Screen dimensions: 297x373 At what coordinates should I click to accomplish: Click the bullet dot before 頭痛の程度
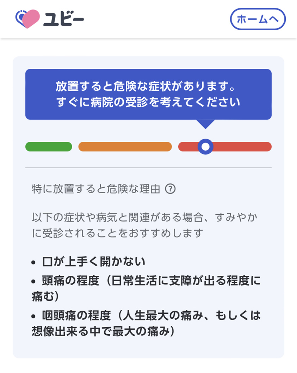click(33, 281)
